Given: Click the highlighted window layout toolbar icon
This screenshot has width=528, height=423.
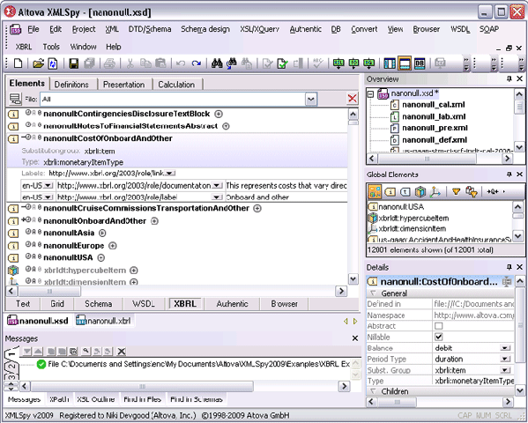Looking at the screenshot, I should [x=405, y=63].
